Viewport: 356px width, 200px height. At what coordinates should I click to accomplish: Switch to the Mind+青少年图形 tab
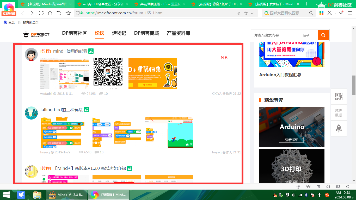pyautogui.click(x=47, y=4)
